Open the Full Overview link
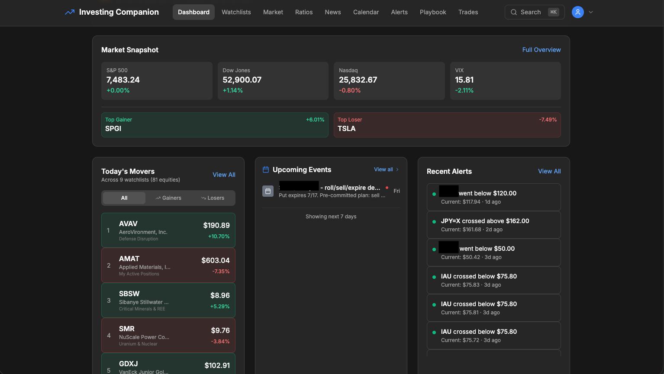This screenshot has height=374, width=664. pyautogui.click(x=542, y=50)
